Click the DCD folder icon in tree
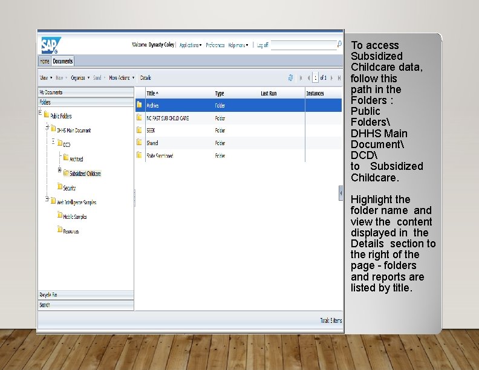479x370 pixels. click(x=60, y=143)
